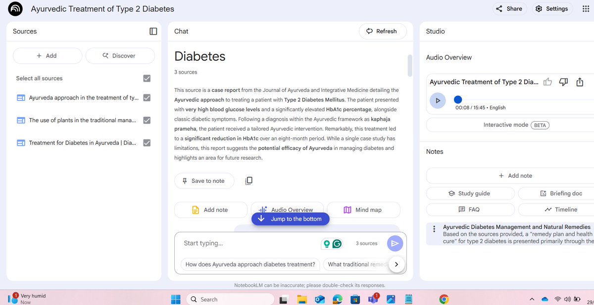Open 'The use of plants in the traditional' source
Viewport: 594px width, 305px height.
[83, 120]
